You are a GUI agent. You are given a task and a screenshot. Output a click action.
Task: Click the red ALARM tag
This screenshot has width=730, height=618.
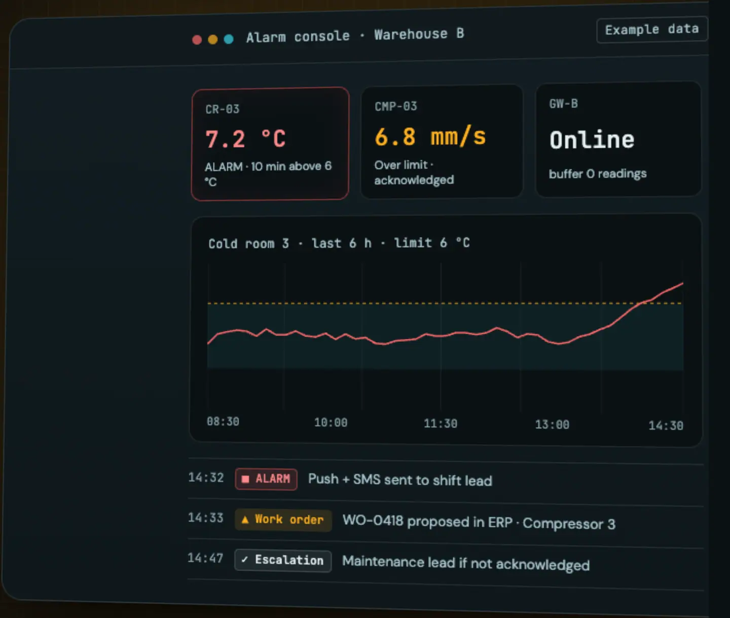point(266,479)
